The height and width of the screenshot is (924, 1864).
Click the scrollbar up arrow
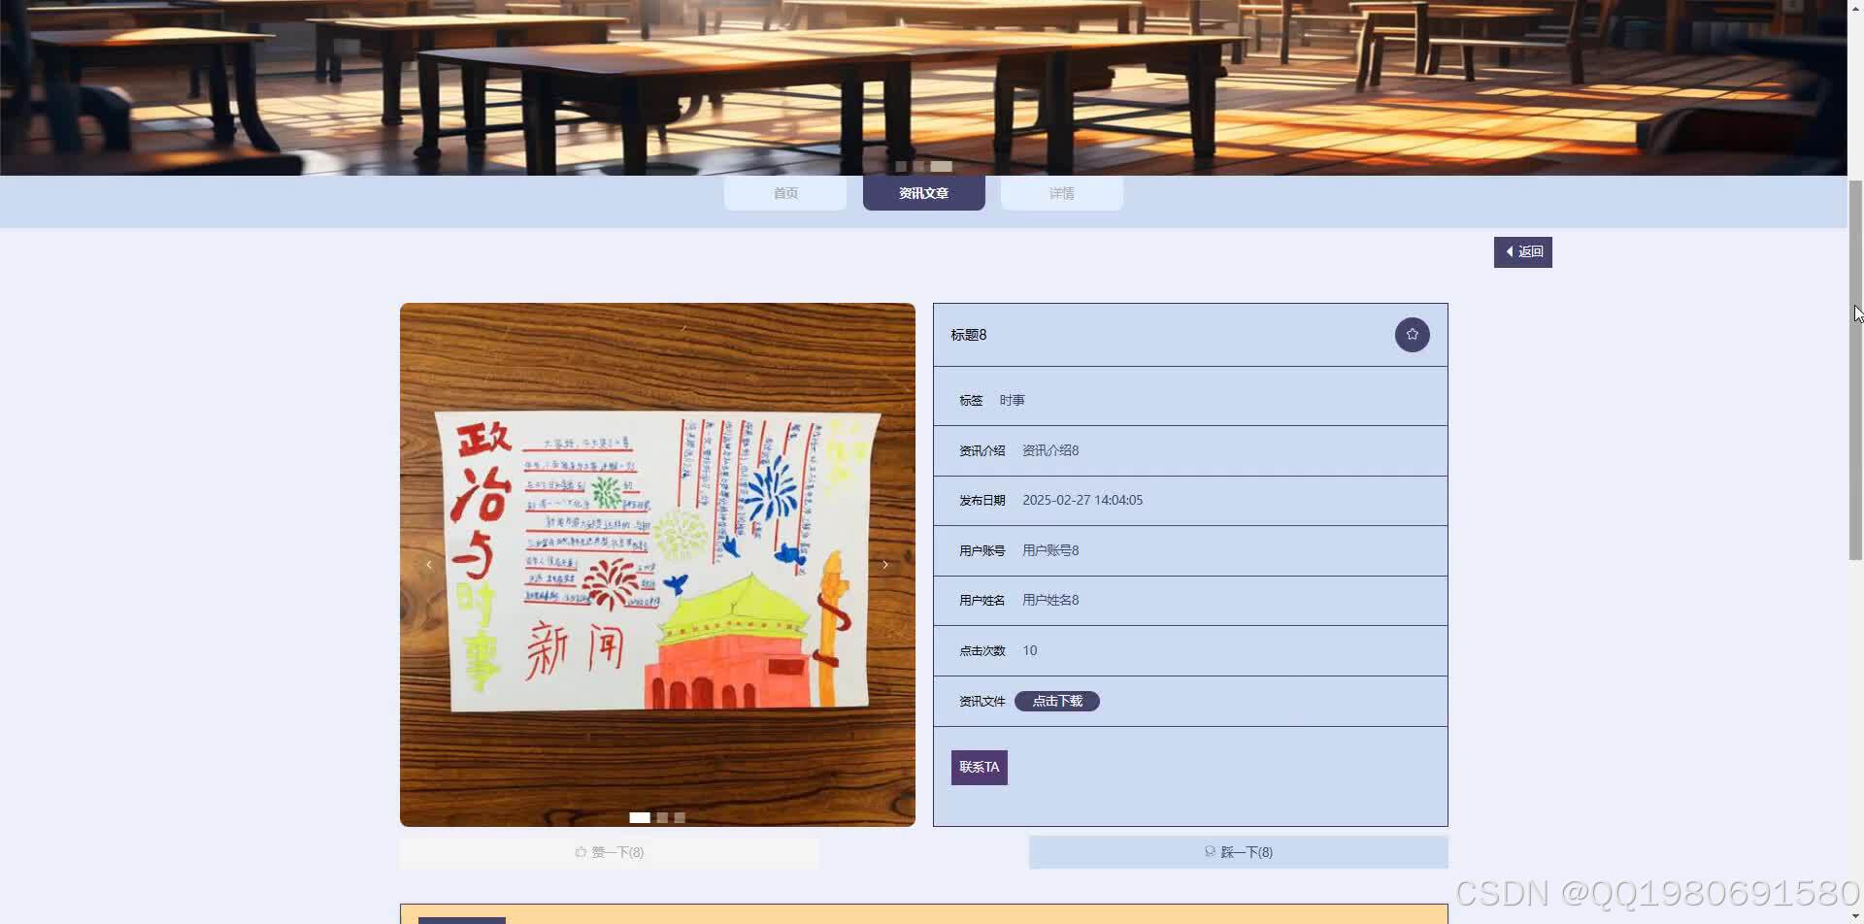(1855, 8)
